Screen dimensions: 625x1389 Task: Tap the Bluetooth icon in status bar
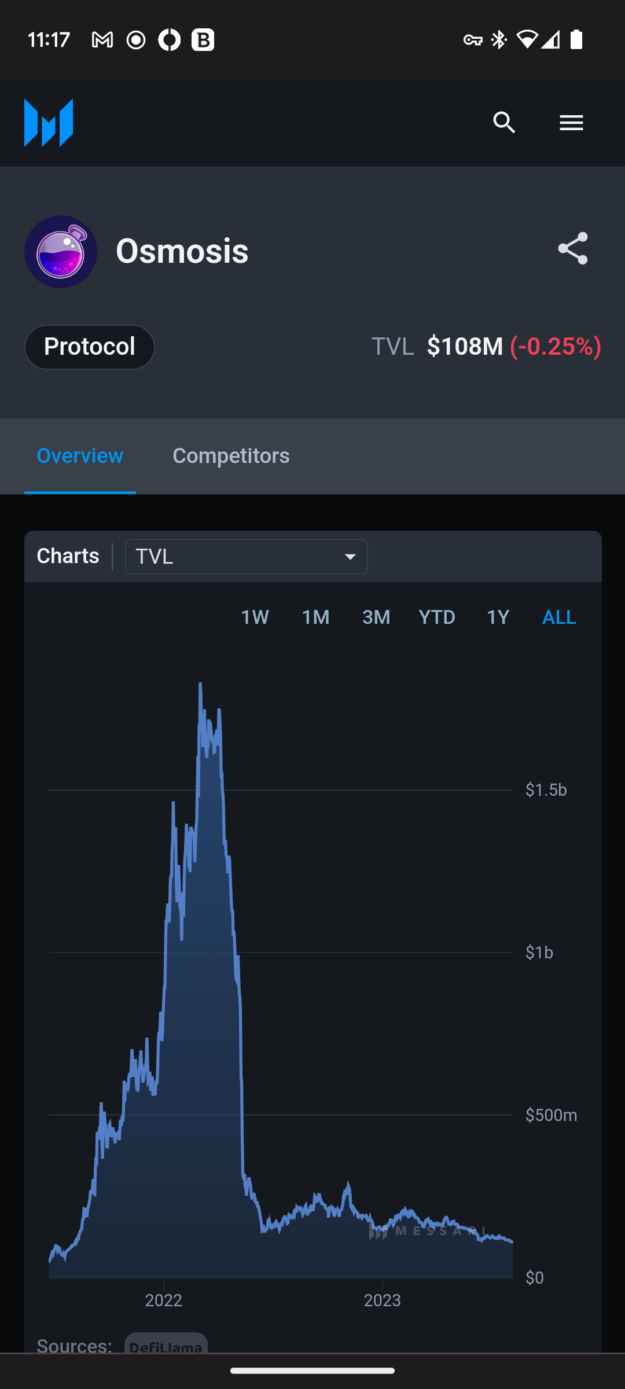tap(499, 40)
